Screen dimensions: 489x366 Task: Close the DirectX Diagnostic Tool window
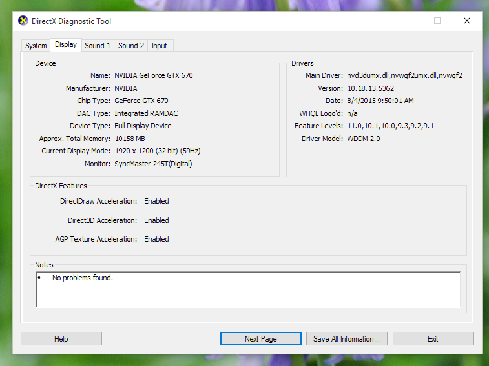click(x=466, y=21)
